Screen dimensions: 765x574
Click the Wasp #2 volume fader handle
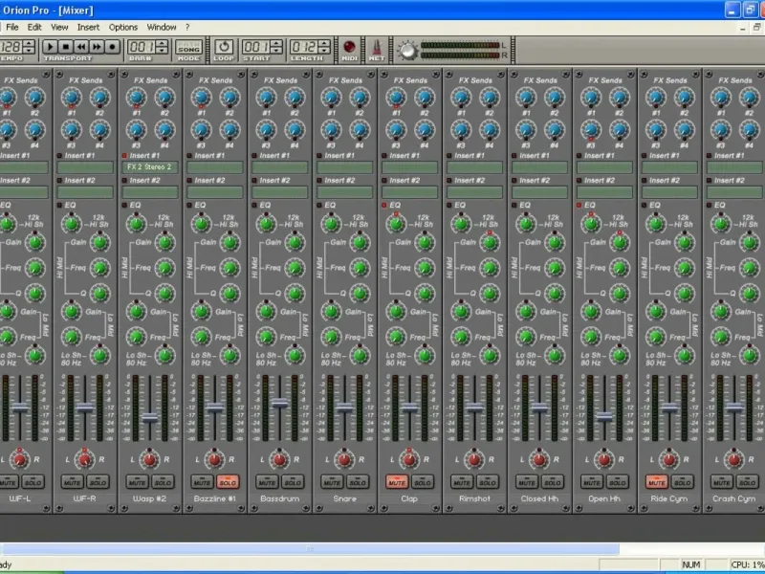click(x=150, y=419)
